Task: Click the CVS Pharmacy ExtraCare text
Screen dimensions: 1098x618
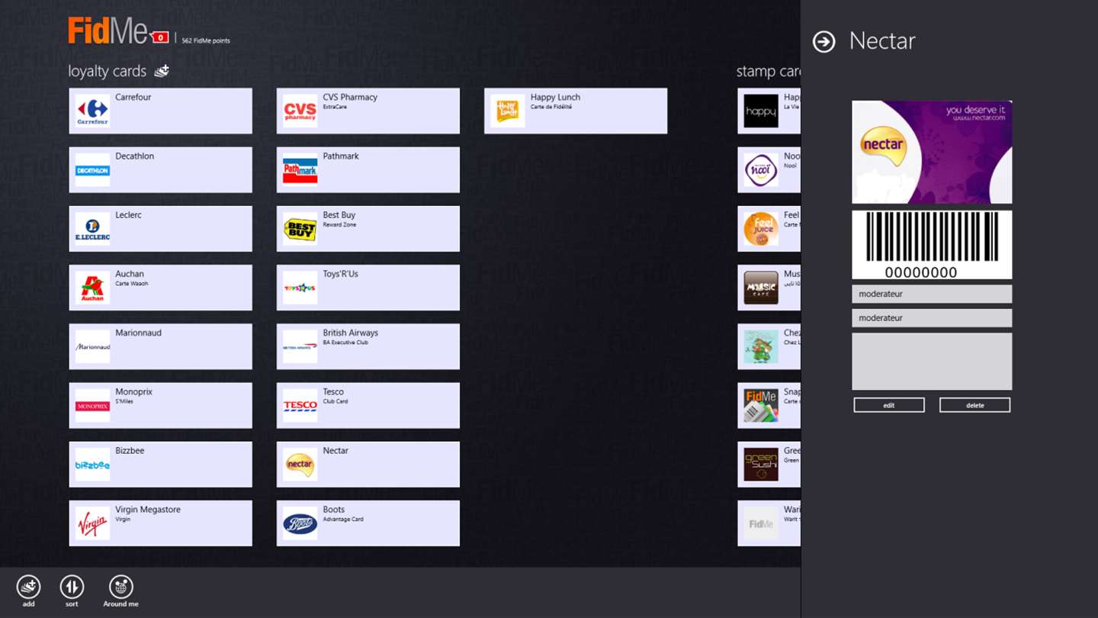Action: tap(350, 101)
